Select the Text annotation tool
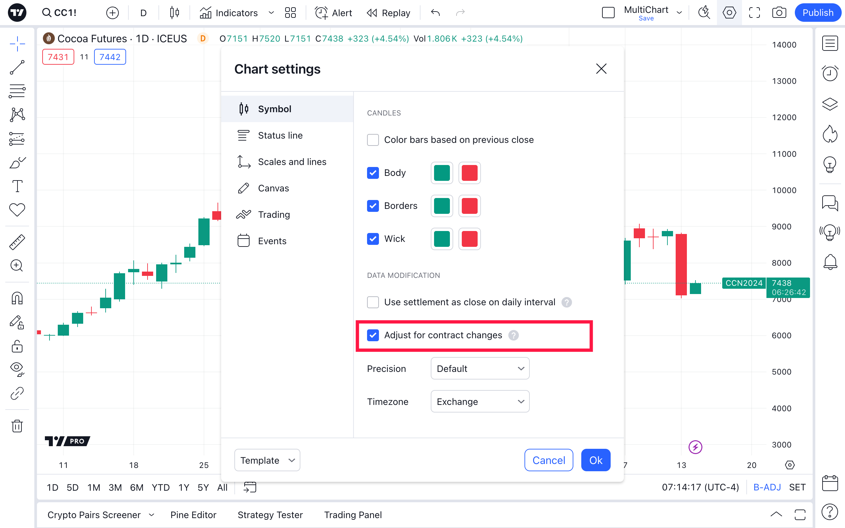This screenshot has height=528, width=845. (17, 186)
